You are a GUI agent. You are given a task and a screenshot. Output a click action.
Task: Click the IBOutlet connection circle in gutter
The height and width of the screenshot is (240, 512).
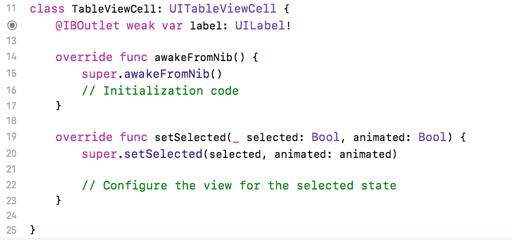pyautogui.click(x=12, y=25)
